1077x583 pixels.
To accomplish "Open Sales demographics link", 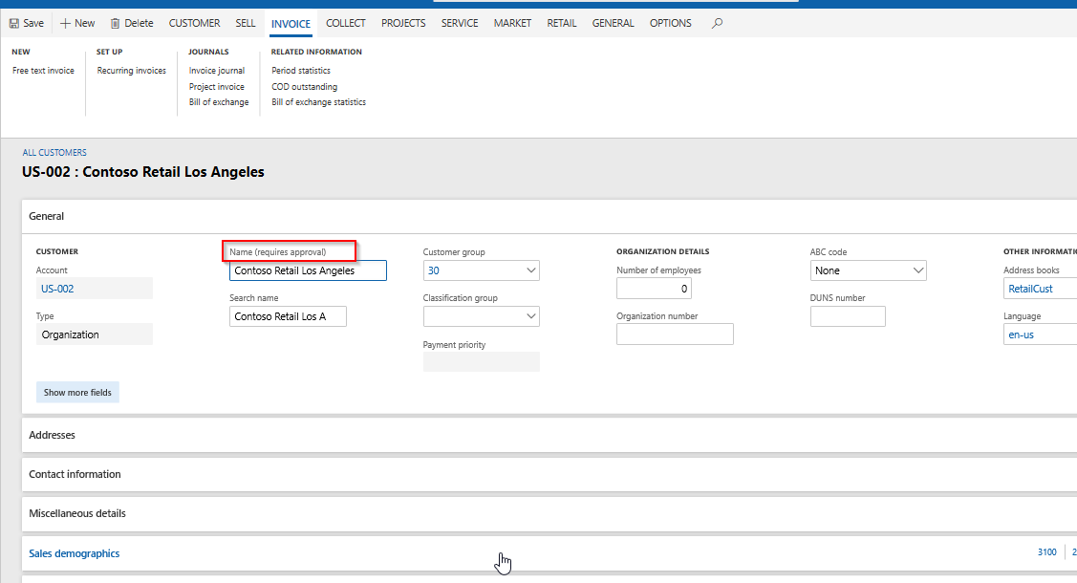I will coord(74,553).
